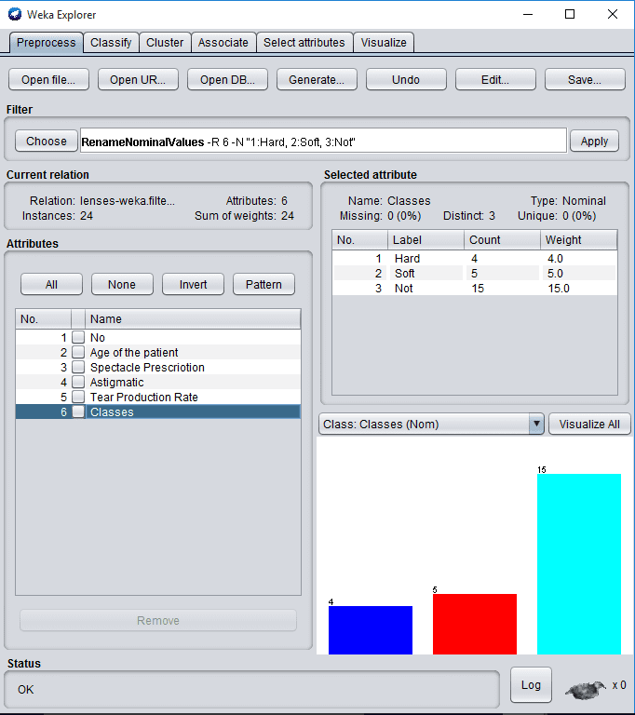The image size is (635, 715).
Task: Undo the last filter change
Action: pyautogui.click(x=406, y=80)
